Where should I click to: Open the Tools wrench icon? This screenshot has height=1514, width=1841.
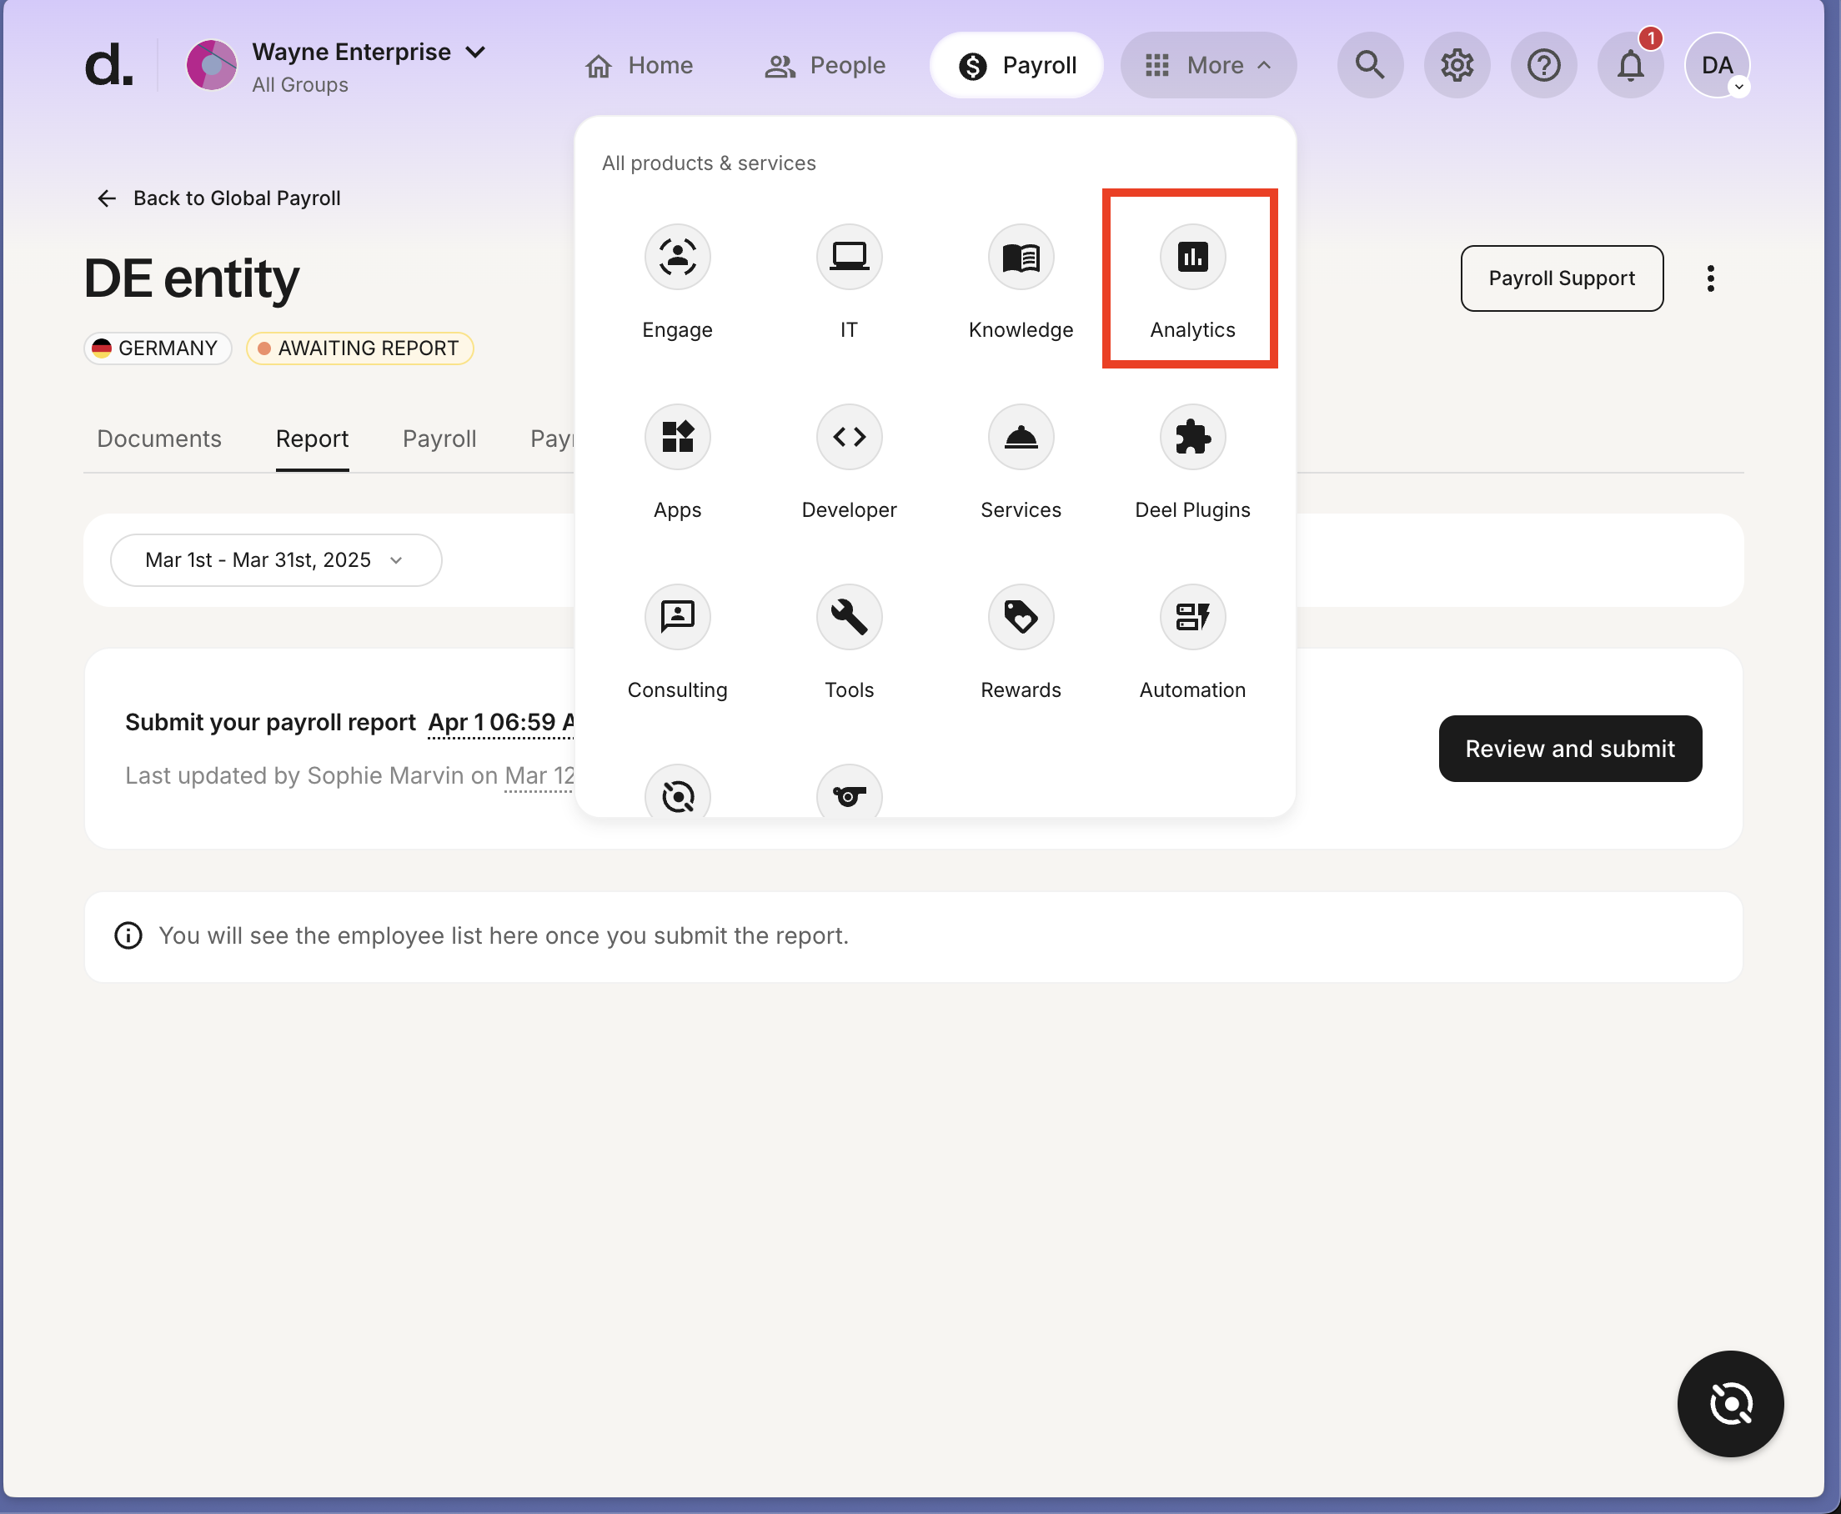coord(849,618)
